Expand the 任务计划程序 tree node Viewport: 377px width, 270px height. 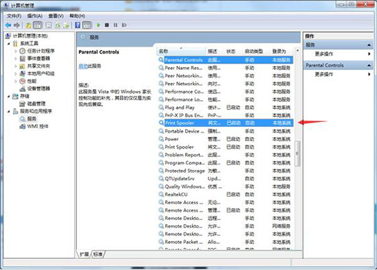tap(16, 51)
